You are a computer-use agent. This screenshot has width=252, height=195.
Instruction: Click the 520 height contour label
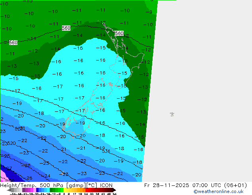tap(12, 143)
